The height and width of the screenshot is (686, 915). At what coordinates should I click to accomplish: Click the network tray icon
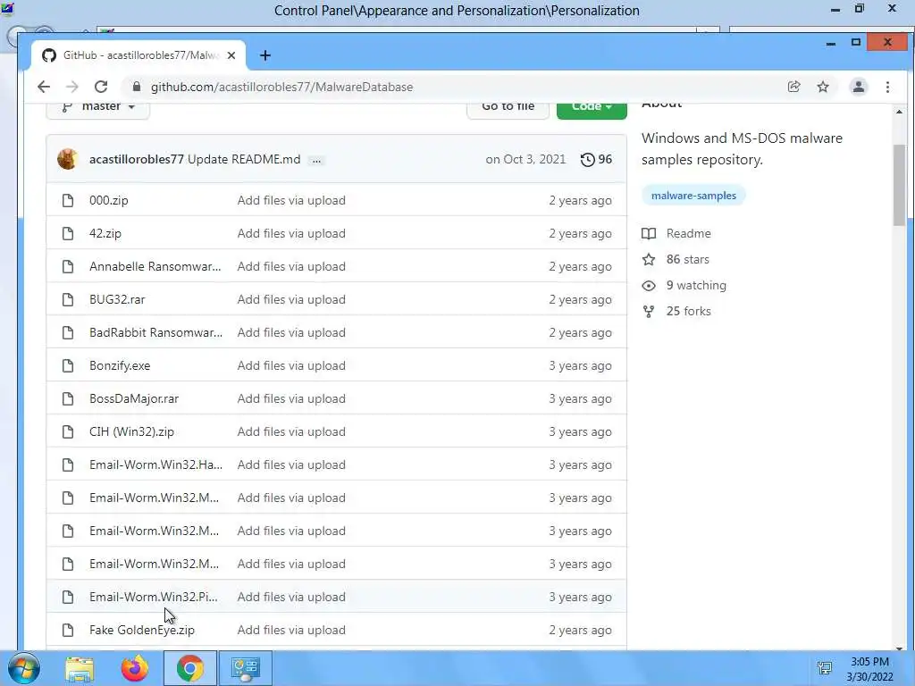825,668
